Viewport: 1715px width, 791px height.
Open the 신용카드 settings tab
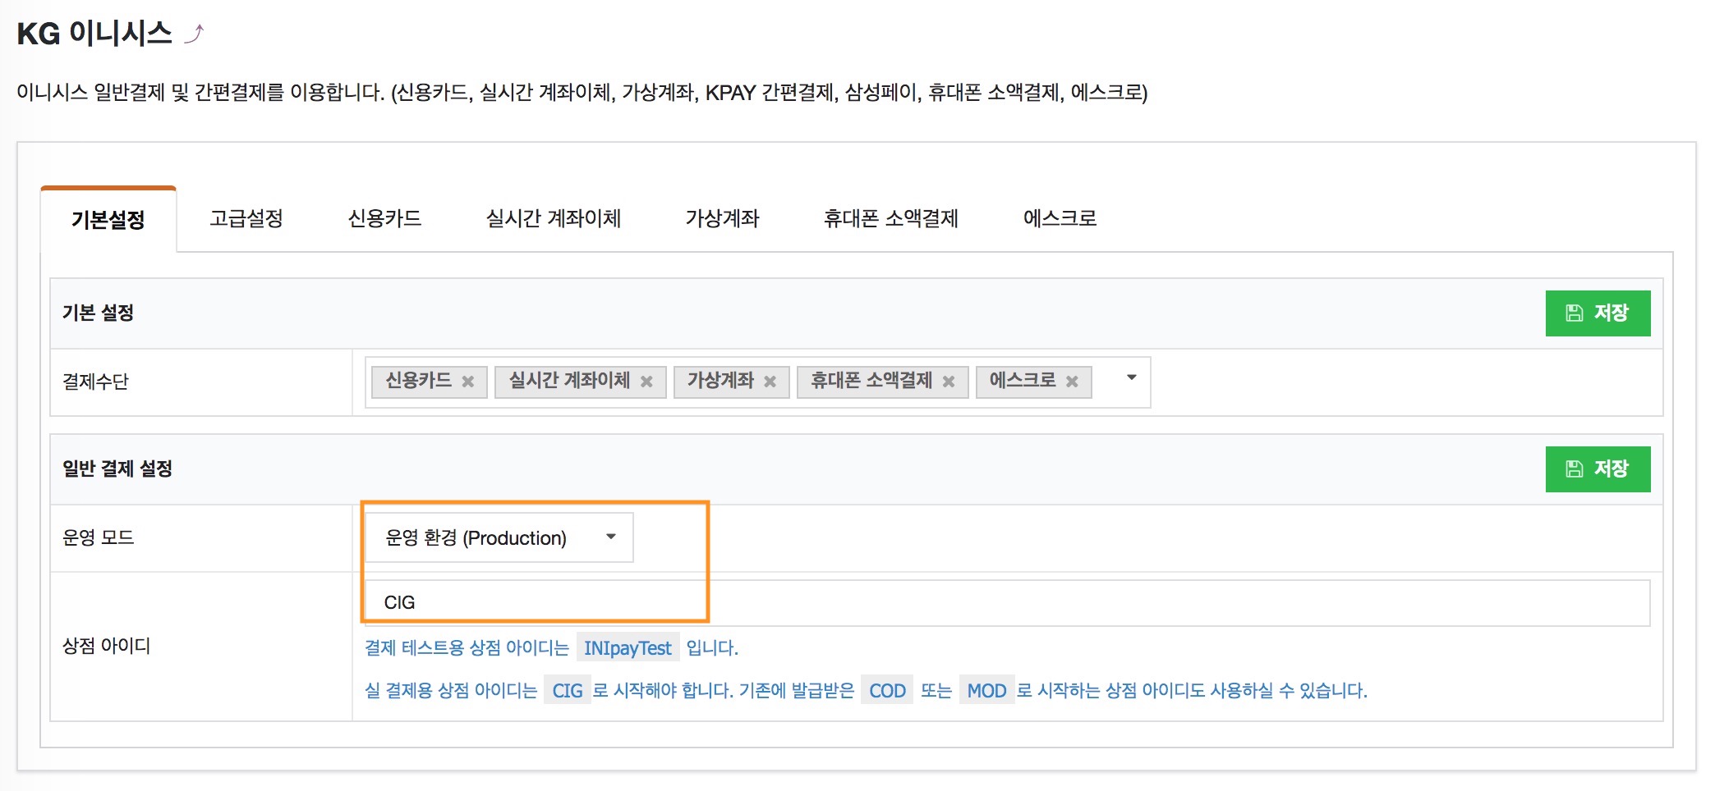[384, 218]
